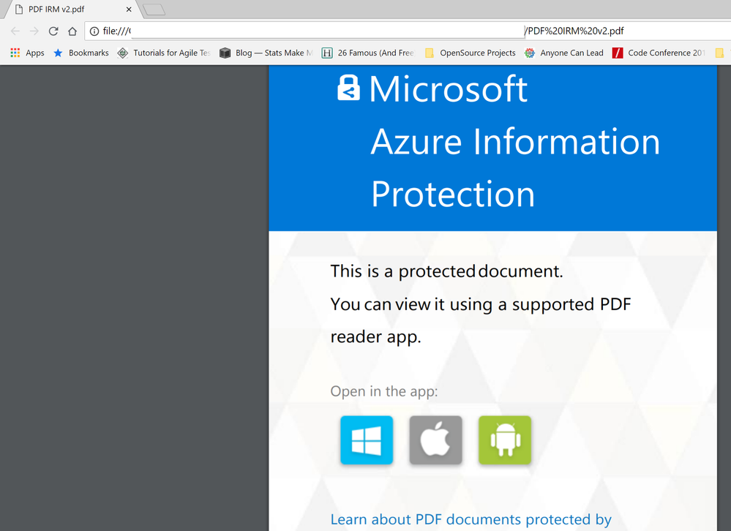Reload the PDF page
731x531 pixels.
click(53, 31)
